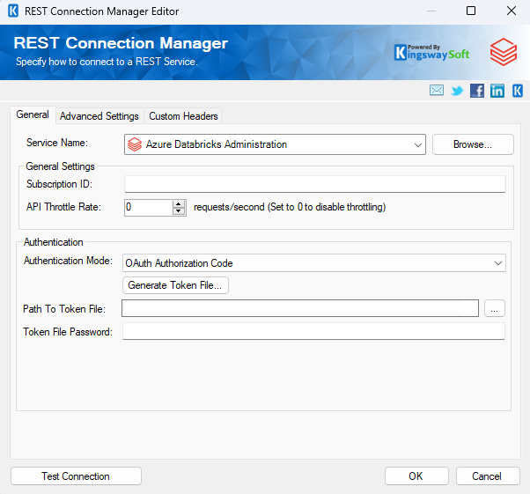Click the Browse... button

[473, 144]
